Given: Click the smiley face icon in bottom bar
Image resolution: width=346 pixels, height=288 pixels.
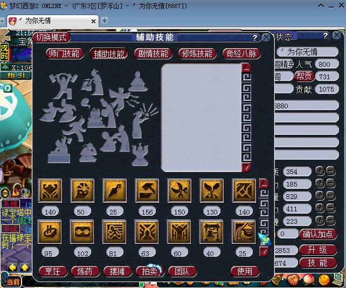Looking at the screenshot, I should click(323, 279).
